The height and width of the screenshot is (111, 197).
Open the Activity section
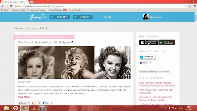pos(82,17)
